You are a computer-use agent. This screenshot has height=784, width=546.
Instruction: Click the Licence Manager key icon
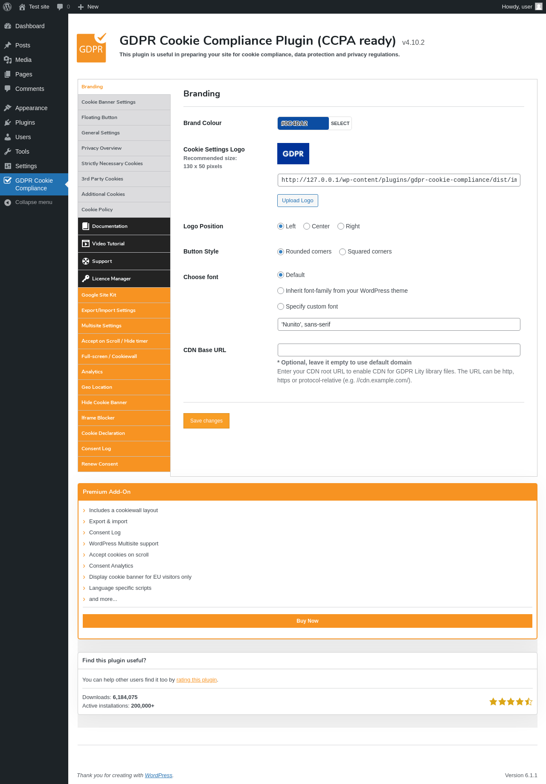point(86,279)
